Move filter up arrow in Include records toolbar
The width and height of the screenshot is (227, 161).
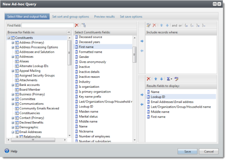[x=162, y=25]
